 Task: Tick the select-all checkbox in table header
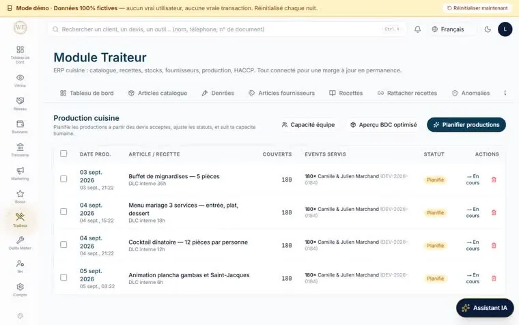pyautogui.click(x=64, y=154)
